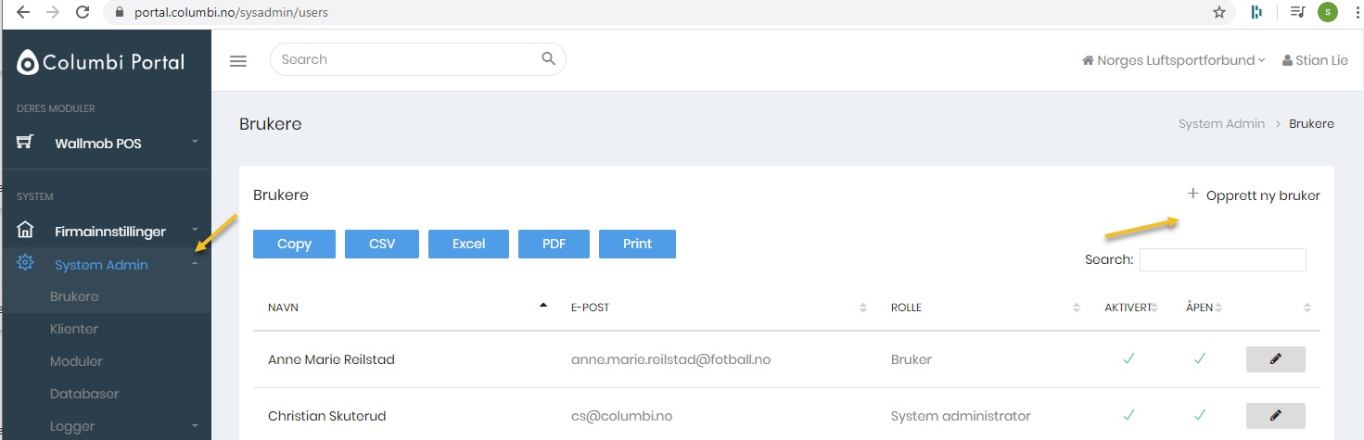This screenshot has height=440, width=1364.
Task: Click Christian Skuterud's Åpen checkmark
Action: click(1200, 415)
